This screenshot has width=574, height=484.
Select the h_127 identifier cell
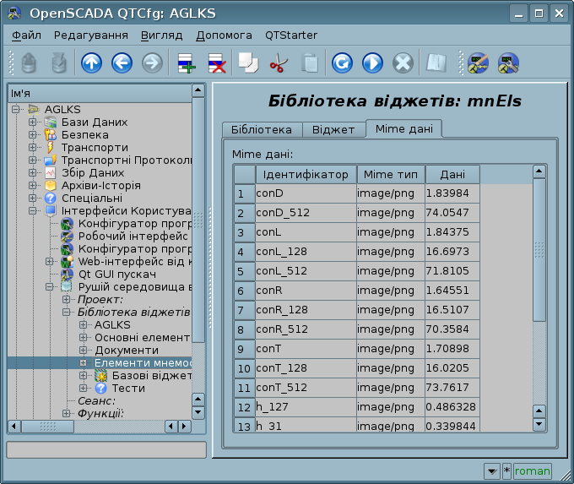click(306, 407)
